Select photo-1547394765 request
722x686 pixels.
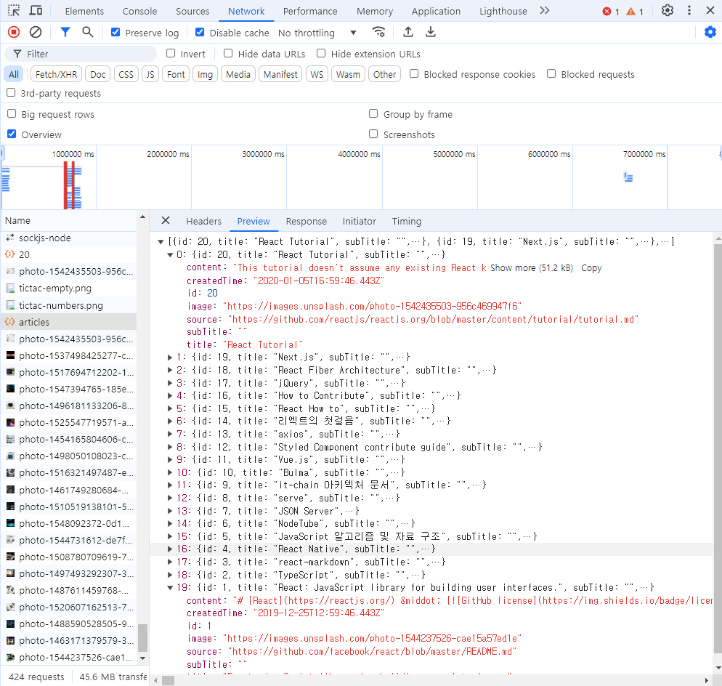(68, 390)
